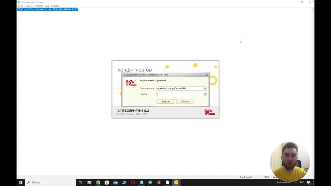Toggle password visibility eye icon
331x186 pixels.
tap(205, 94)
